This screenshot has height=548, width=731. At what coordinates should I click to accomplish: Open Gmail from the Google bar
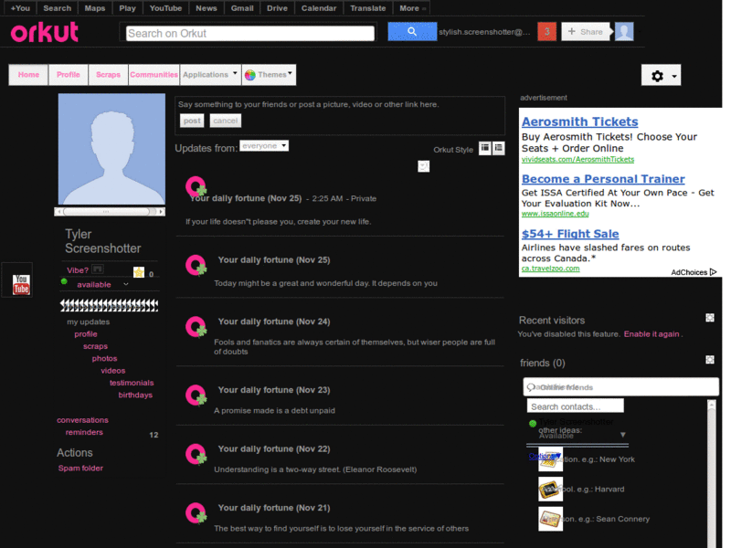pos(242,8)
